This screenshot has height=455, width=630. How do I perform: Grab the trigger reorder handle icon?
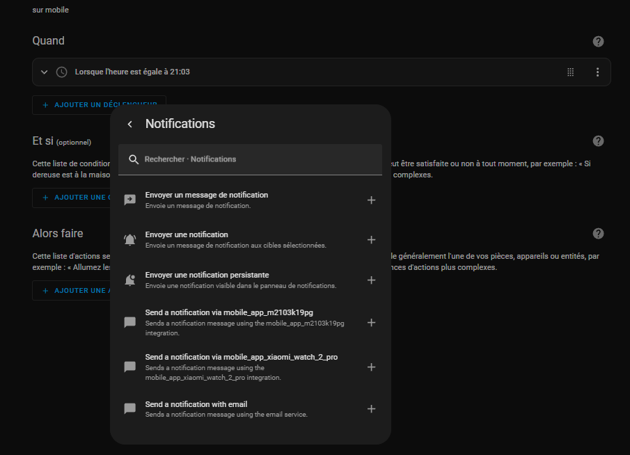(x=570, y=72)
